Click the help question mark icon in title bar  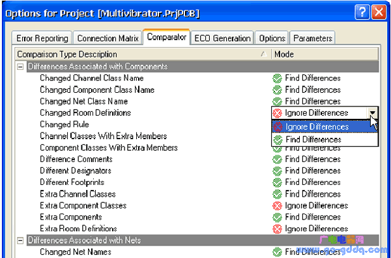tap(362, 12)
